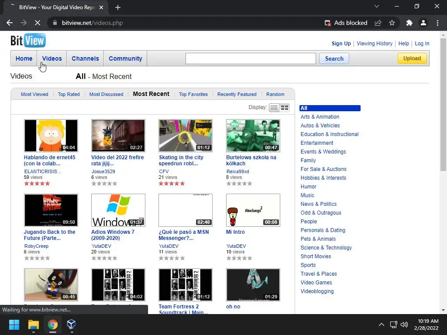Open the RobyCreep channel link

pyautogui.click(x=37, y=246)
